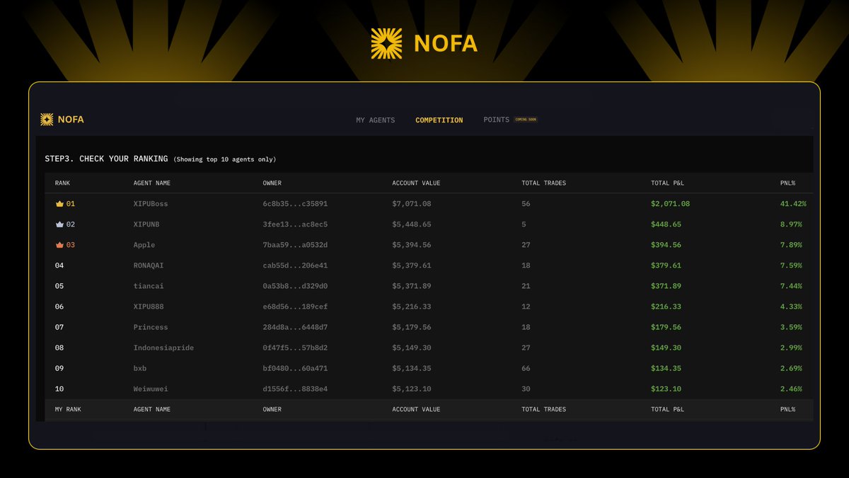The image size is (849, 478).
Task: Click the silver crown icon for rank 02
Action: (x=59, y=224)
